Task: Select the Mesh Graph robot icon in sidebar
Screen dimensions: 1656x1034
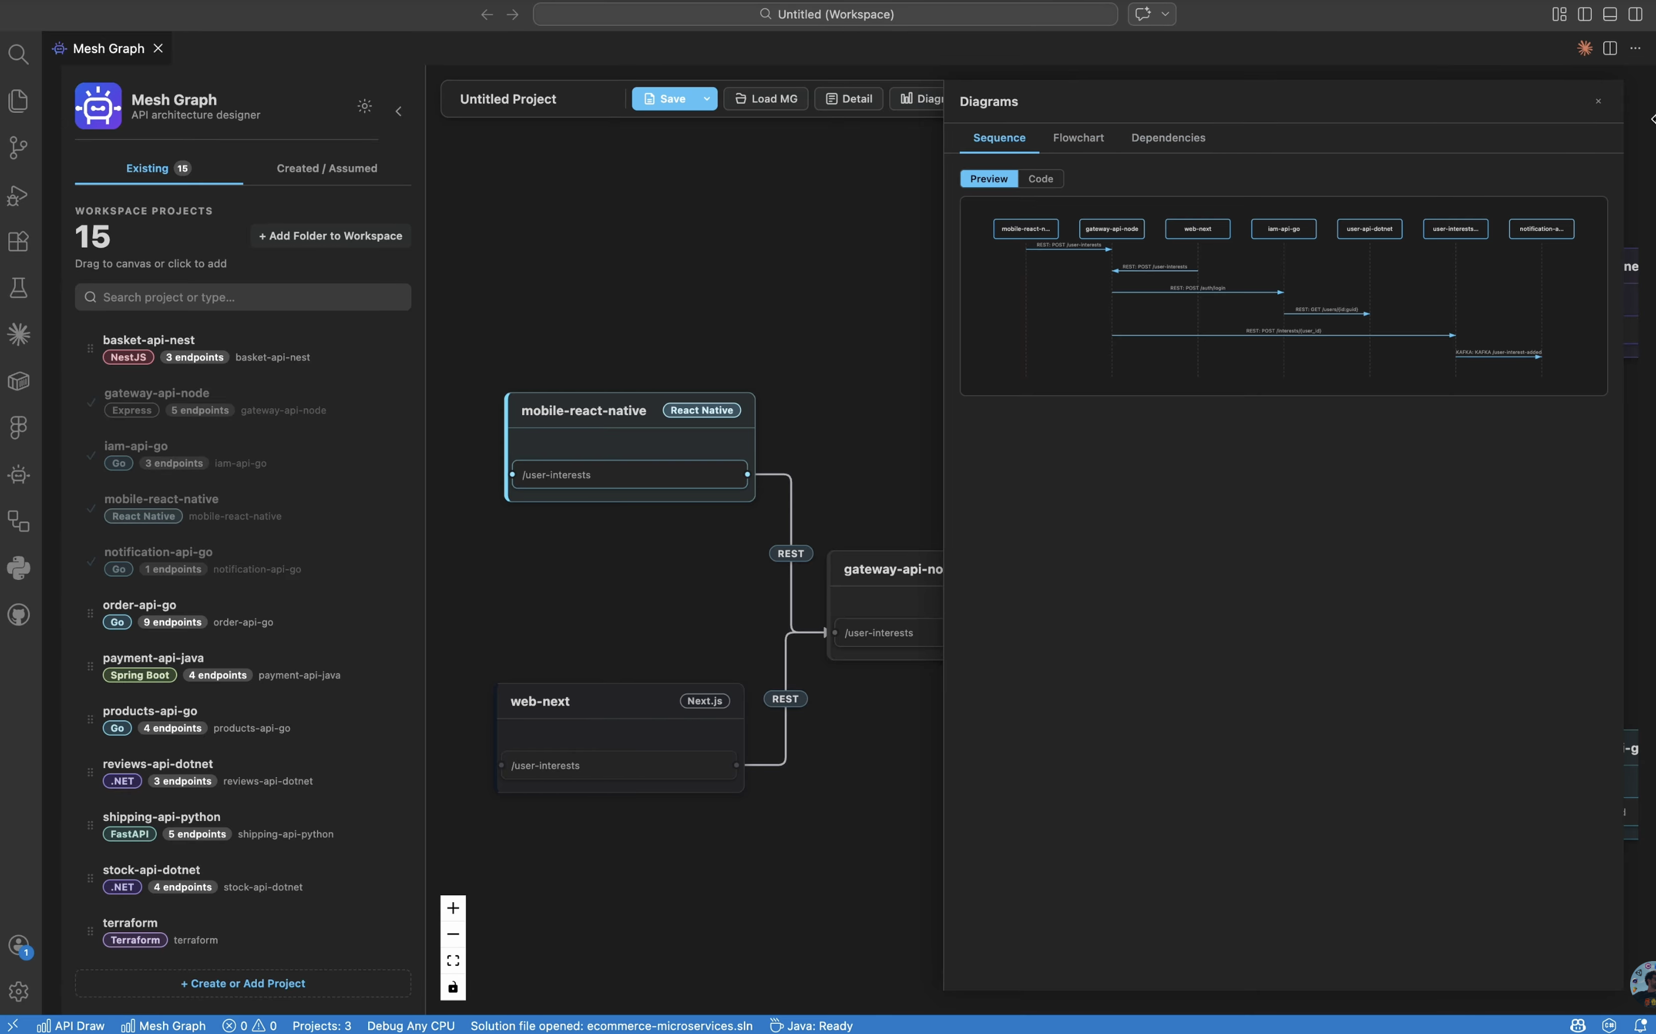Action: click(x=18, y=475)
